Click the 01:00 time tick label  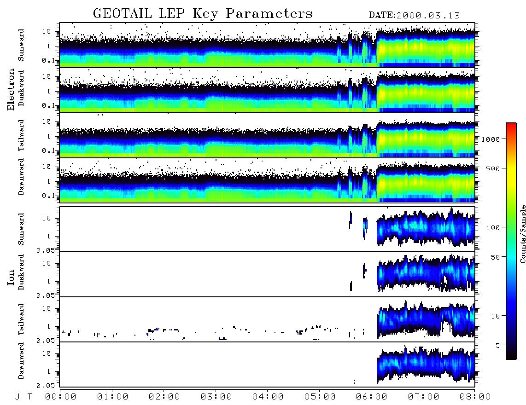113,397
